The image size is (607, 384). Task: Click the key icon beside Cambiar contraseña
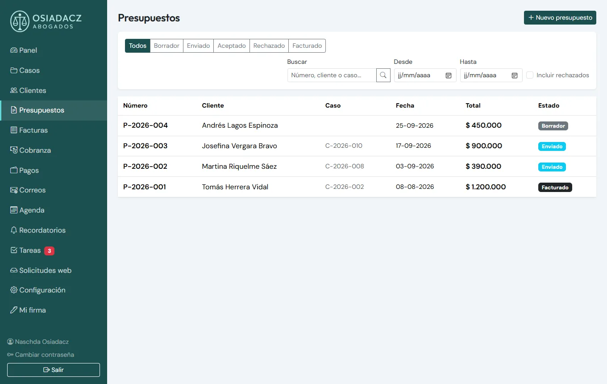[10, 355]
